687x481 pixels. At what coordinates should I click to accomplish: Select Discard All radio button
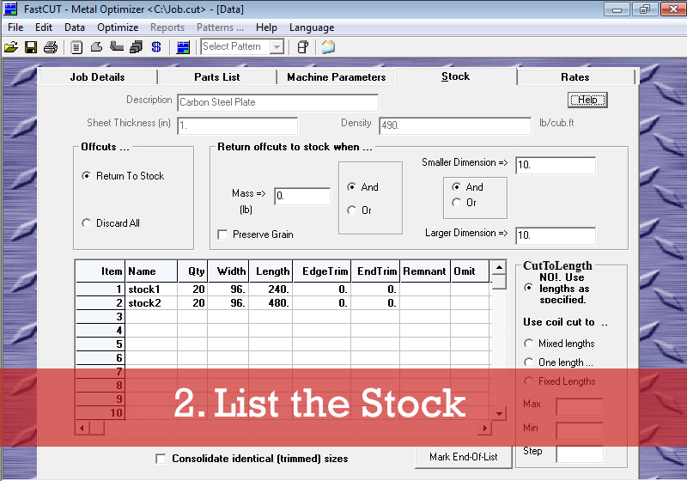coord(111,223)
